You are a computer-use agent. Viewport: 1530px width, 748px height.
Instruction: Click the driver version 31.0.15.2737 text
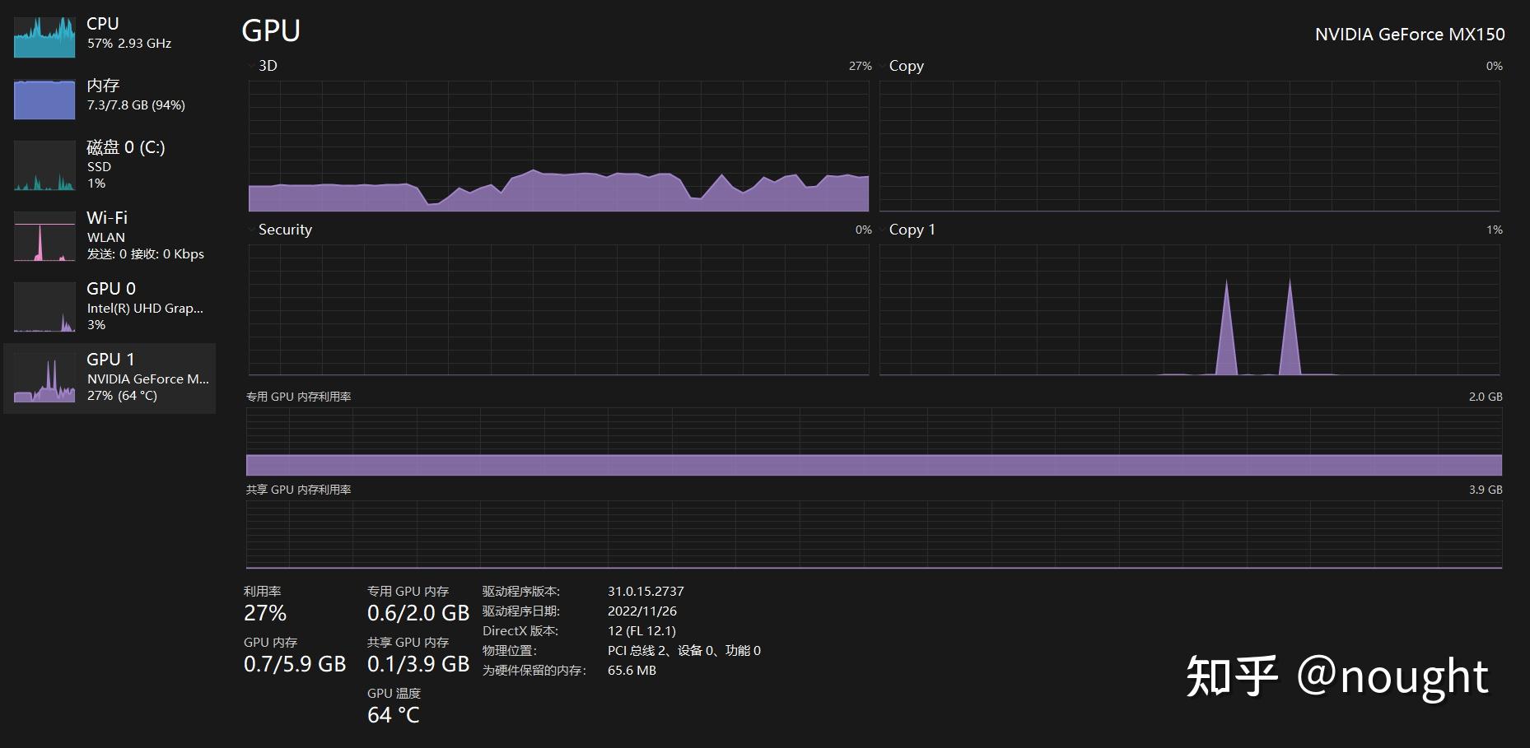[646, 592]
